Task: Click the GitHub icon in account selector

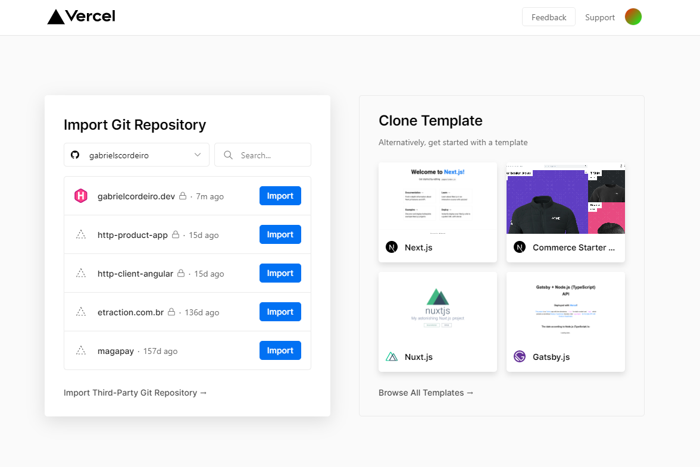Action: (x=75, y=155)
